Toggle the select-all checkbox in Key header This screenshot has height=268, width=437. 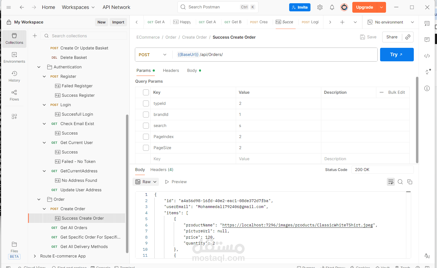tap(146, 92)
